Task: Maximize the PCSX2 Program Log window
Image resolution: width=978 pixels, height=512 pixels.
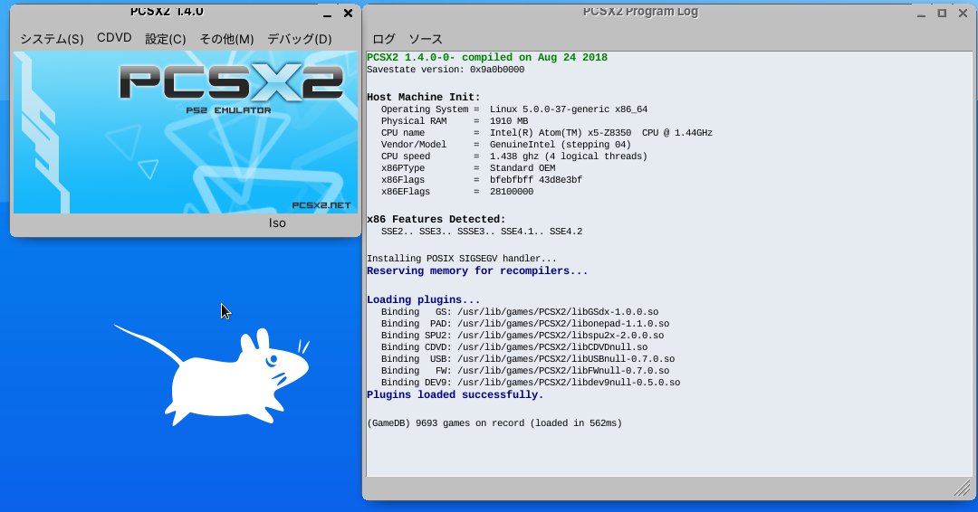Action: click(x=942, y=13)
